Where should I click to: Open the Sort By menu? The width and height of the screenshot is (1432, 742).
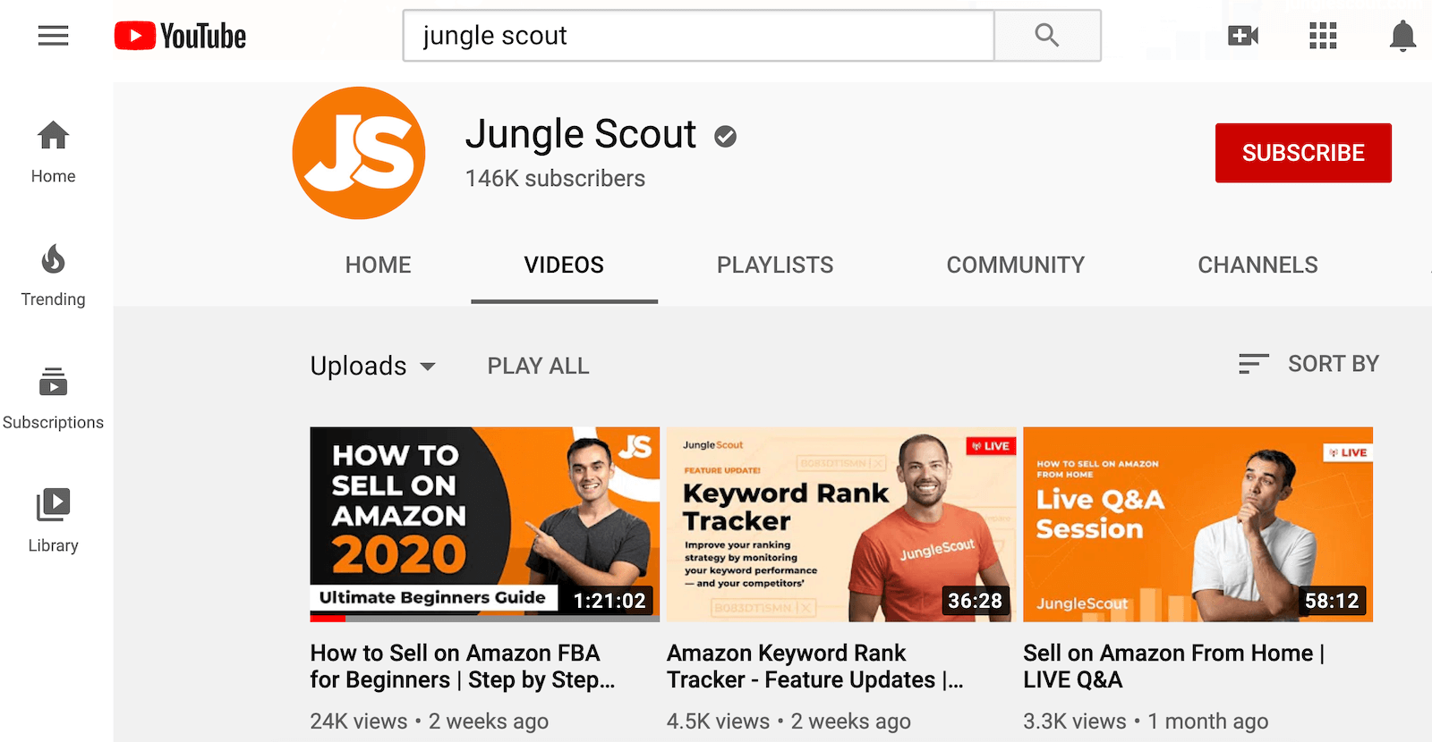pyautogui.click(x=1308, y=364)
